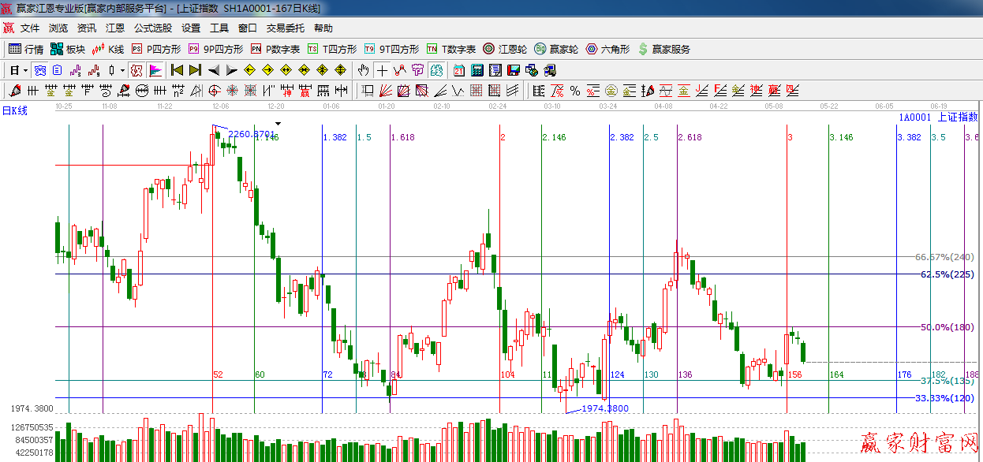Toggle the 9P四方形 square view

pos(215,49)
